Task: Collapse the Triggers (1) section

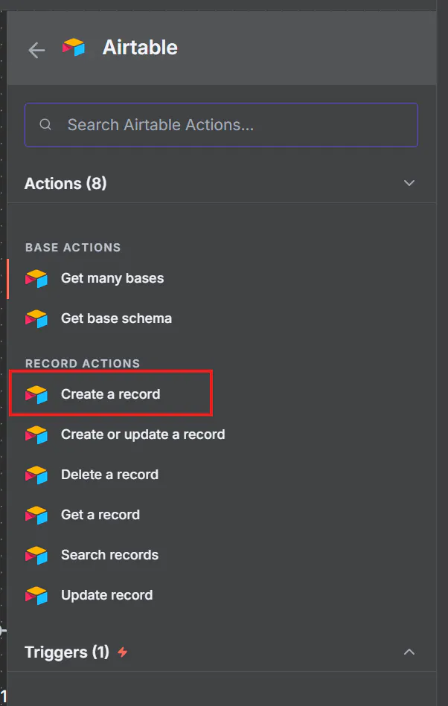Action: pos(409,652)
